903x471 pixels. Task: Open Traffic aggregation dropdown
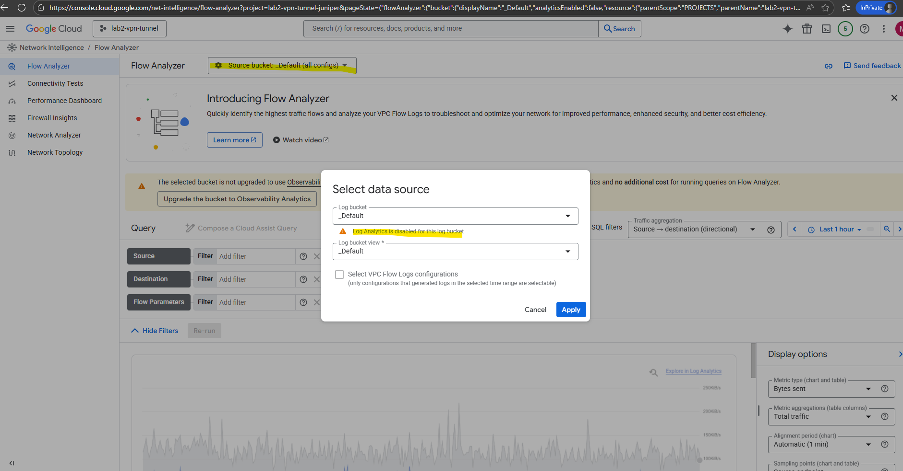[695, 230]
